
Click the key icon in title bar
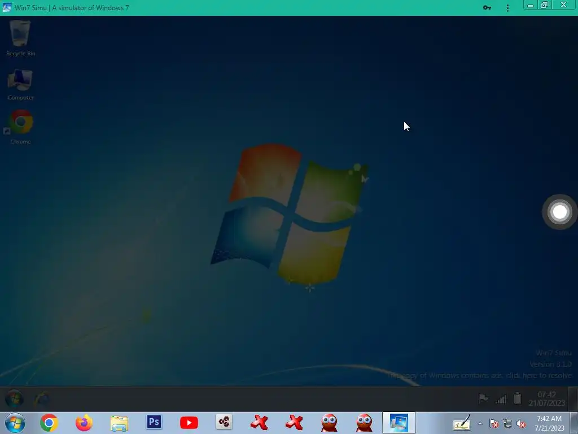coord(487,8)
